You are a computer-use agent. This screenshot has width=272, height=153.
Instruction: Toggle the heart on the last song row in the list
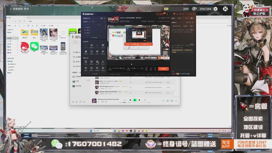(131, 92)
